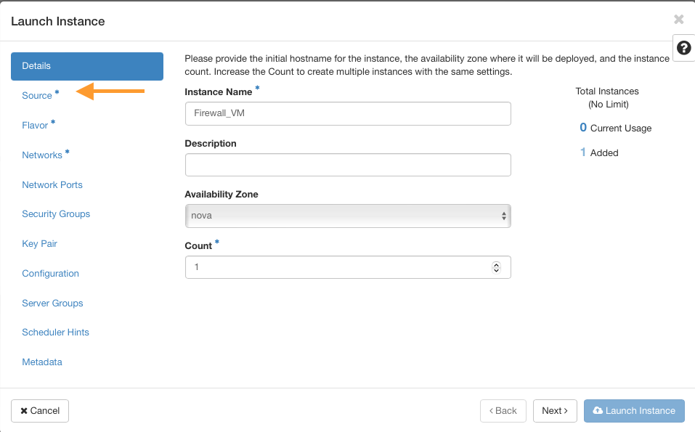Click the Count stepper arrows
Viewport: 695px width, 432px height.
coord(496,267)
